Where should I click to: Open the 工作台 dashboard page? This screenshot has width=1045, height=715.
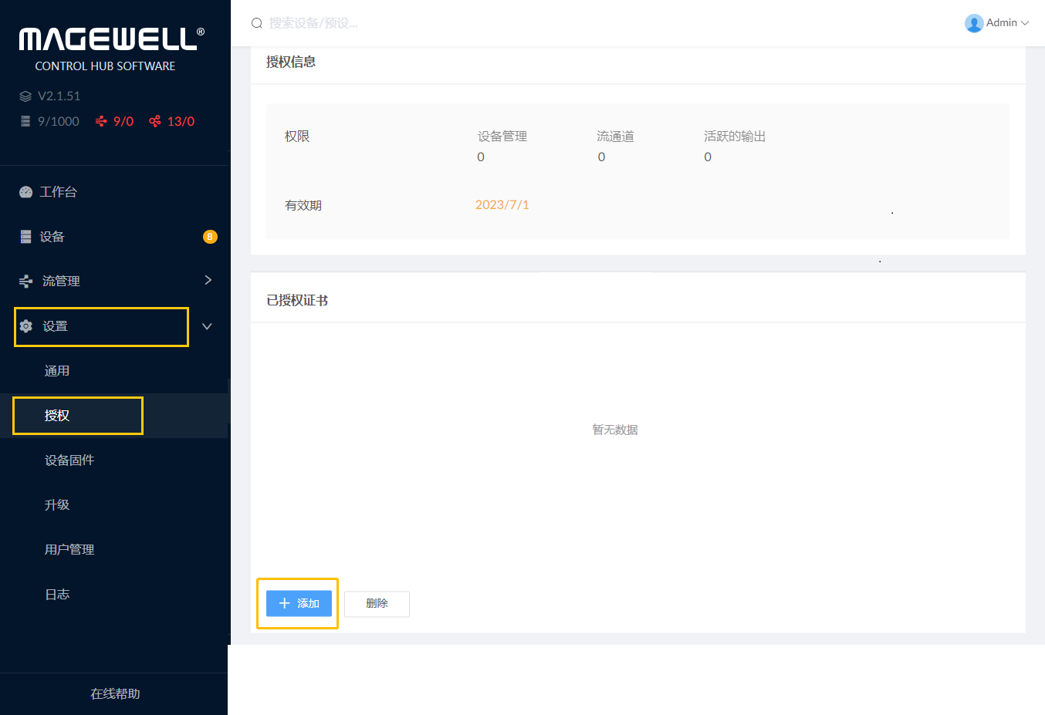(x=59, y=192)
